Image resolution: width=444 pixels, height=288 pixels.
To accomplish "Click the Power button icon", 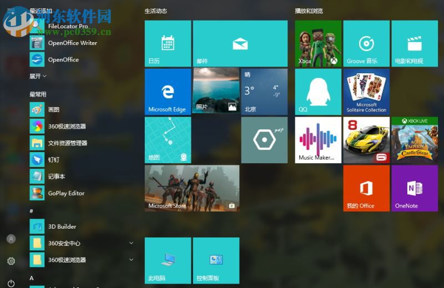I will pos(11,283).
